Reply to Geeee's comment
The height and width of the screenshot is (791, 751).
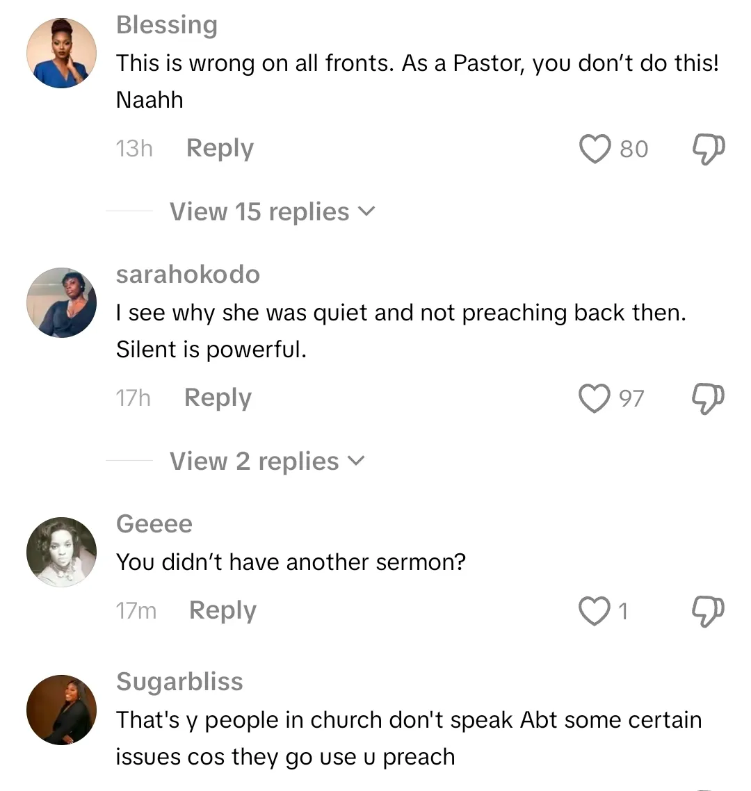tap(223, 611)
